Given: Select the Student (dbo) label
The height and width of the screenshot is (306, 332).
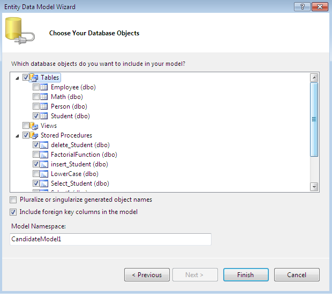Looking at the screenshot, I should point(70,116).
